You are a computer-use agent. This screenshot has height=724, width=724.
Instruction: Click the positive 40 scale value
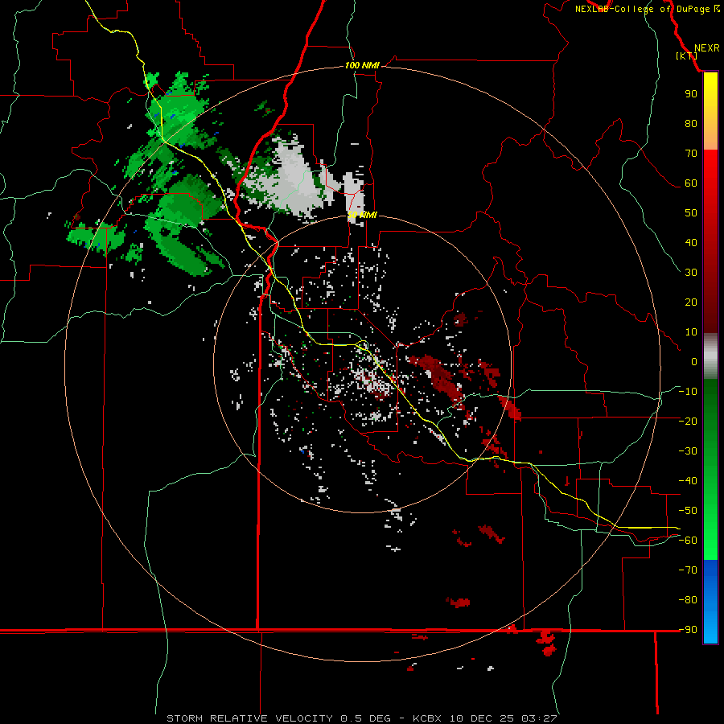tap(691, 242)
